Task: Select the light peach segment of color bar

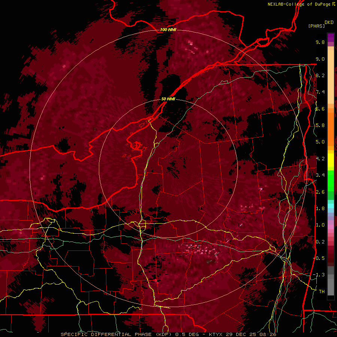Action: [331, 78]
